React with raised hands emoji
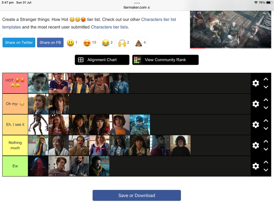 pyautogui.click(x=123, y=43)
